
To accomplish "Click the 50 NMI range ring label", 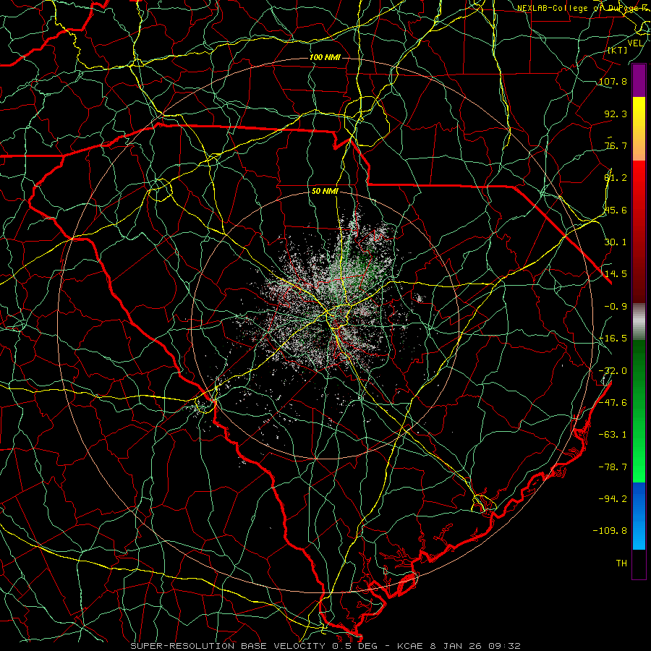I will coord(325,191).
